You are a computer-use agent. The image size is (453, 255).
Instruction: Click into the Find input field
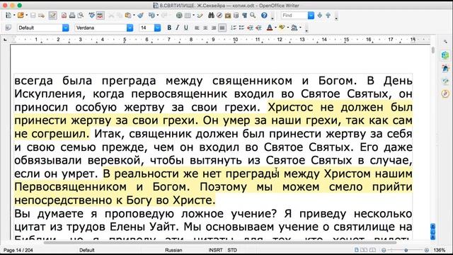point(294,16)
